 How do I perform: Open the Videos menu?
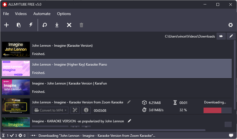(x=21, y=14)
